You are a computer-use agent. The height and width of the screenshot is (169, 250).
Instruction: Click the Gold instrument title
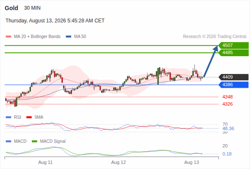tap(11, 8)
